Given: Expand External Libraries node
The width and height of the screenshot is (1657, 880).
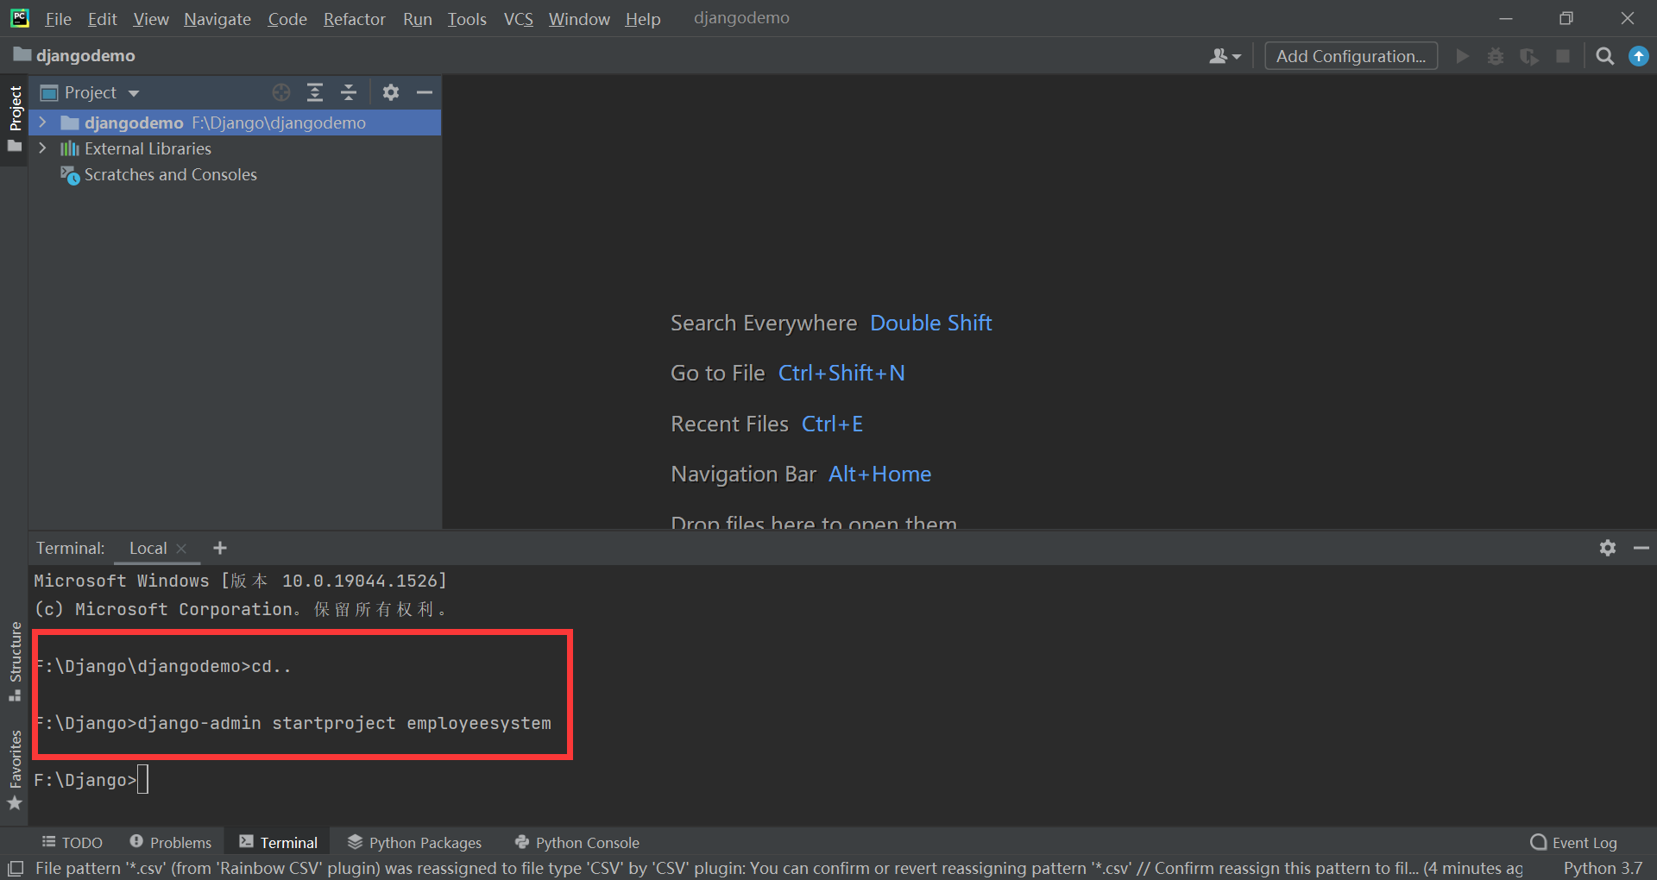Looking at the screenshot, I should [42, 148].
